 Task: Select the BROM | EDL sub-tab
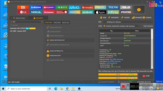(x=65, y=22)
